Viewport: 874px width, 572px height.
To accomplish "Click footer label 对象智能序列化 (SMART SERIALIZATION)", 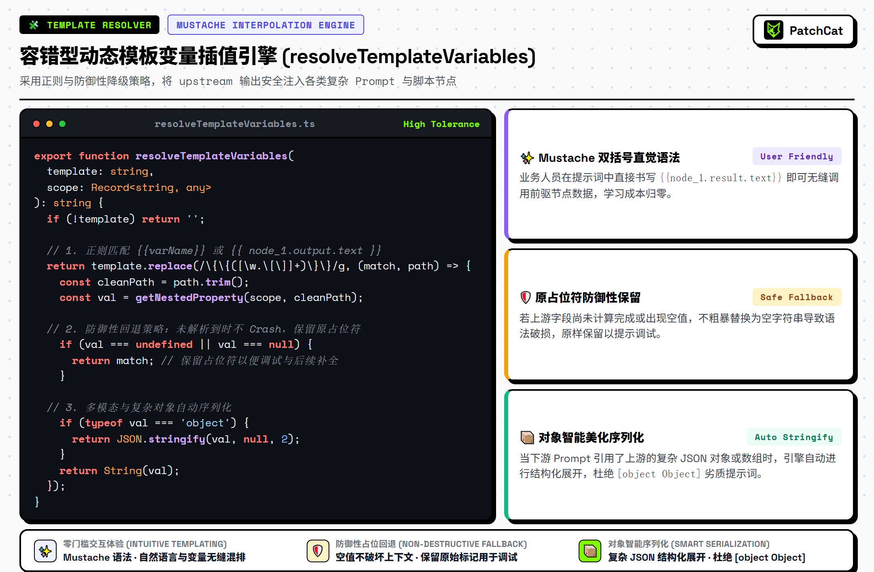I will [x=689, y=544].
